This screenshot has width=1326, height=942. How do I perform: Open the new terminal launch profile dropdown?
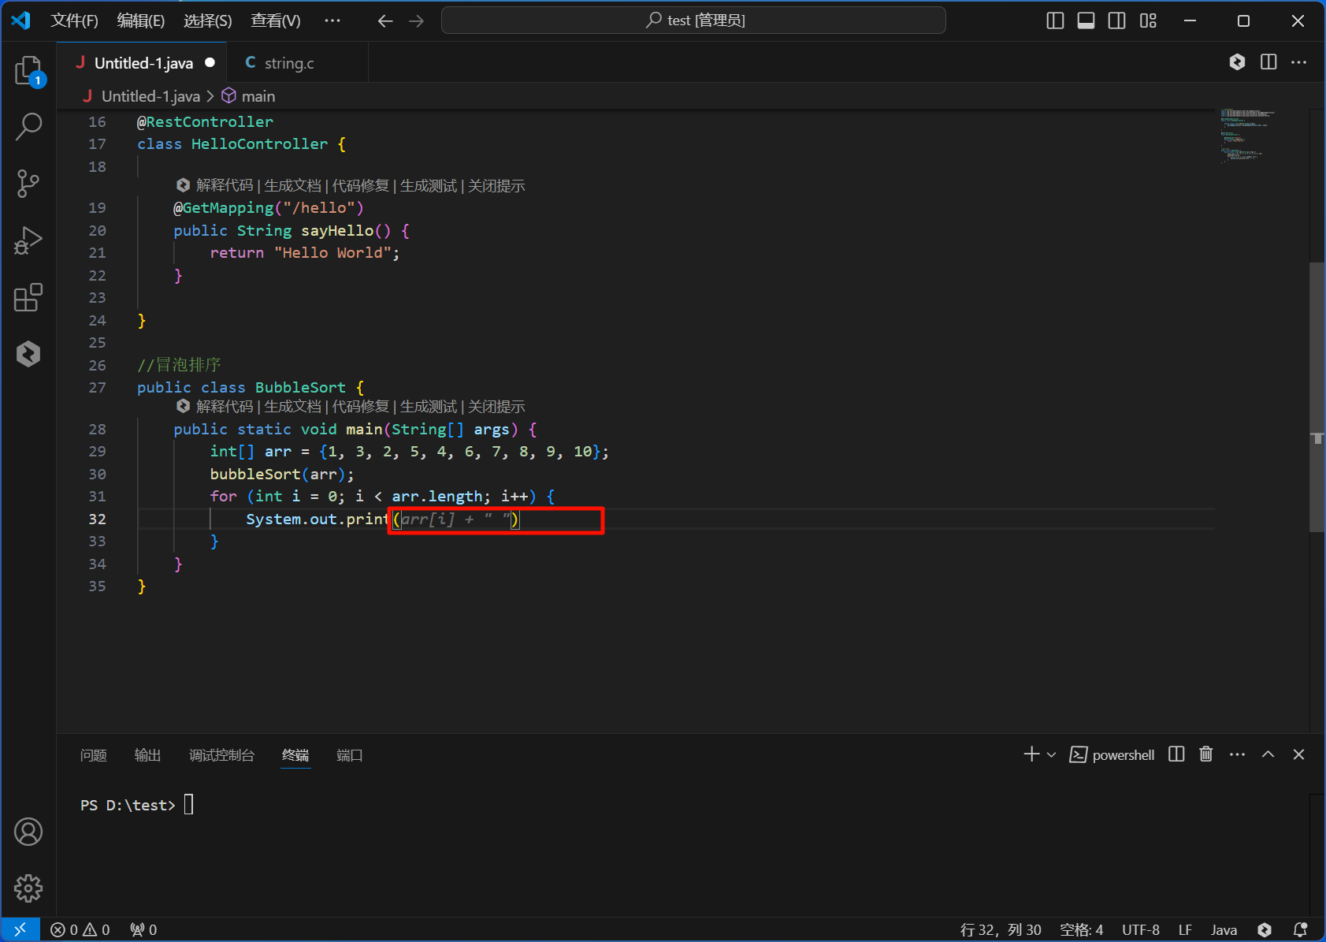click(1051, 754)
